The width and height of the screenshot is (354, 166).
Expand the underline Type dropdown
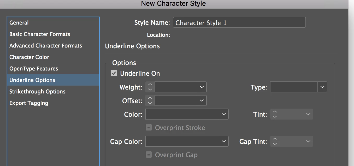[x=322, y=87]
